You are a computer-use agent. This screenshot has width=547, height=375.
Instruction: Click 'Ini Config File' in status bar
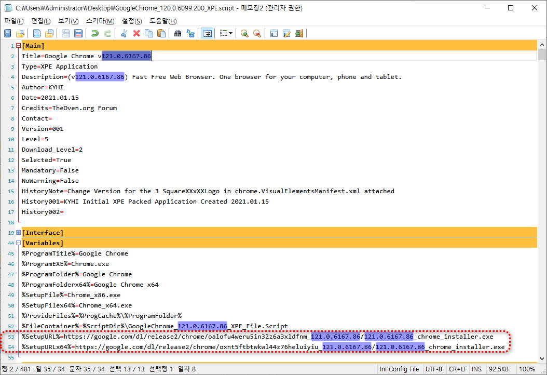399,369
